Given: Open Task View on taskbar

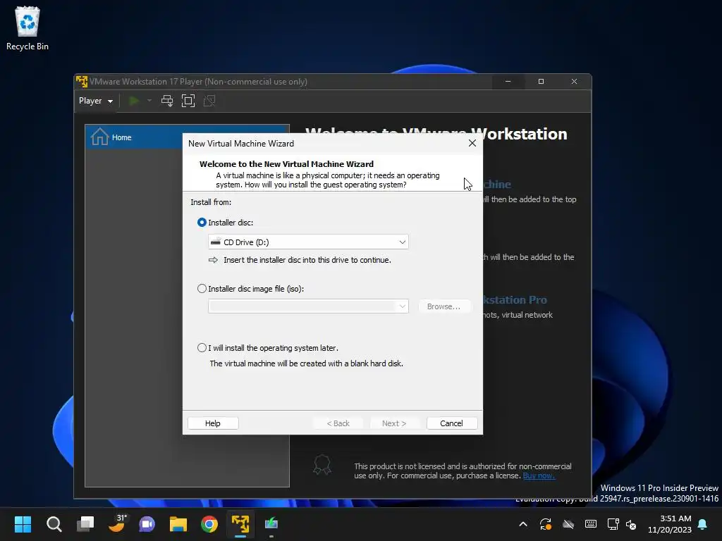Looking at the screenshot, I should coord(85,524).
